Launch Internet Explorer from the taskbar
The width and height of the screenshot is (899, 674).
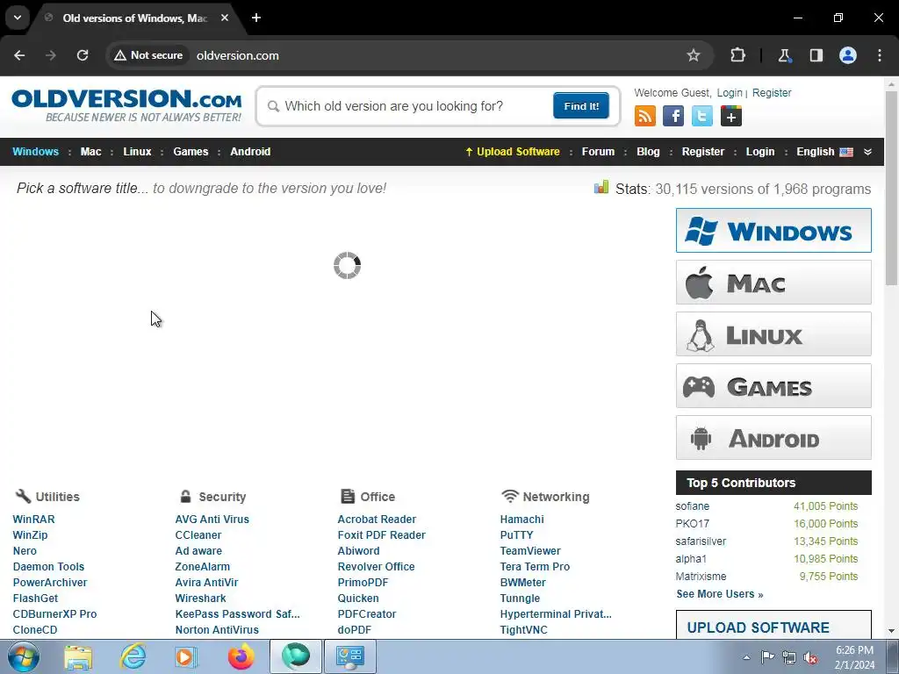133,656
